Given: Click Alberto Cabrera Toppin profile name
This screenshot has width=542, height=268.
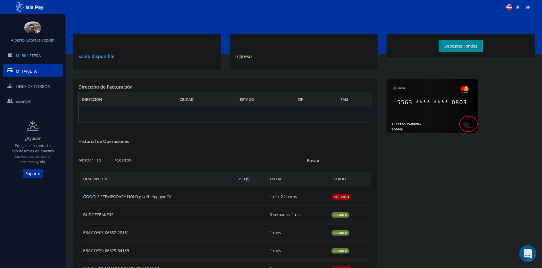Looking at the screenshot, I should 33,40.
